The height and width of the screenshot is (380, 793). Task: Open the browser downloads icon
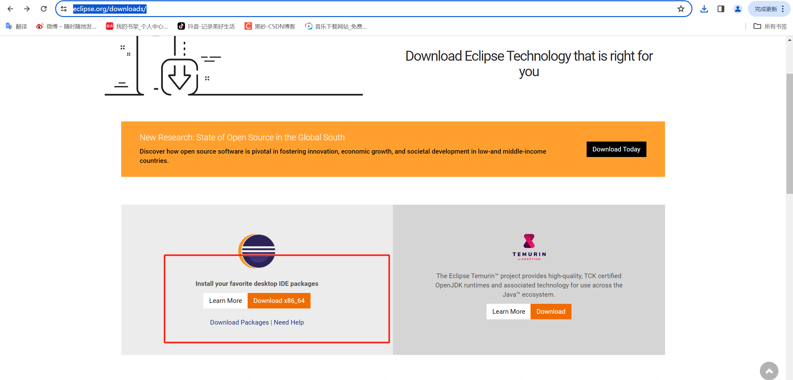(704, 9)
